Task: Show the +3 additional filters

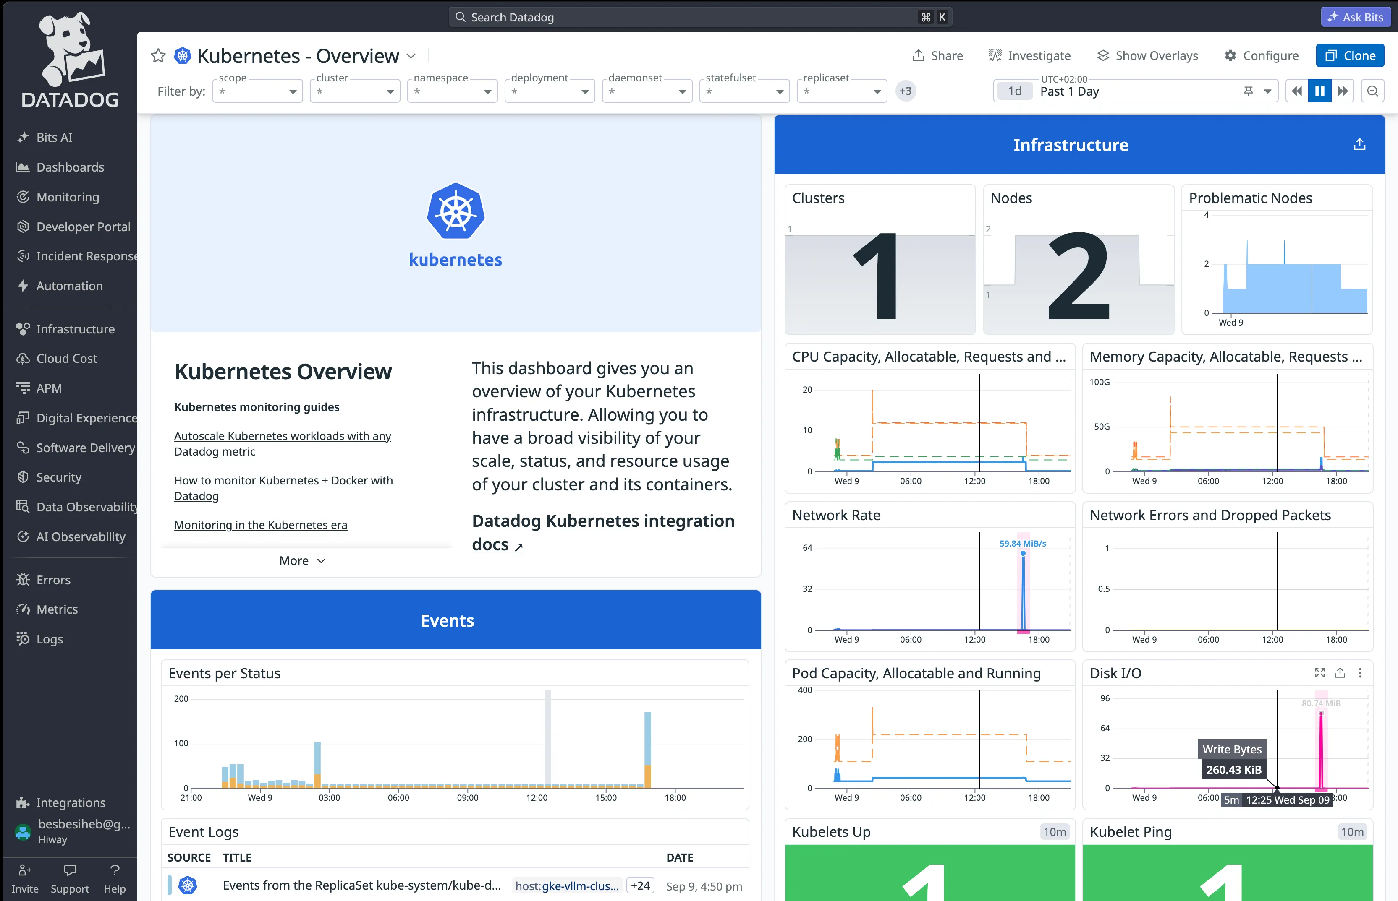Action: (905, 91)
